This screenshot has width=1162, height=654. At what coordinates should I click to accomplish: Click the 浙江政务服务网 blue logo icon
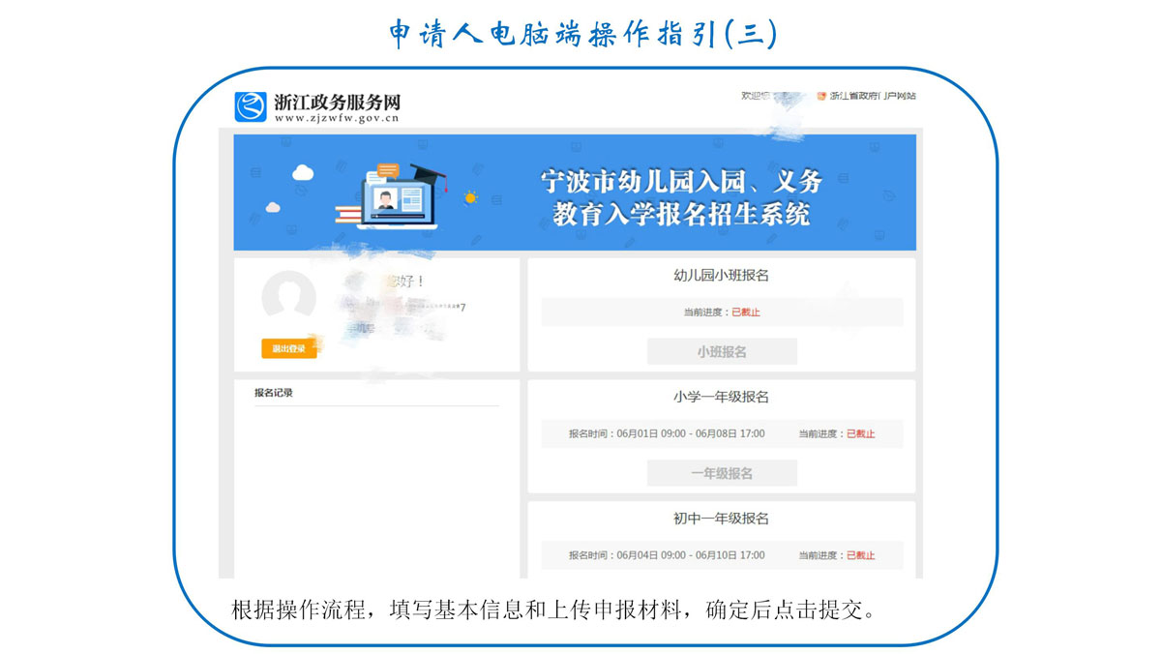pyautogui.click(x=251, y=106)
